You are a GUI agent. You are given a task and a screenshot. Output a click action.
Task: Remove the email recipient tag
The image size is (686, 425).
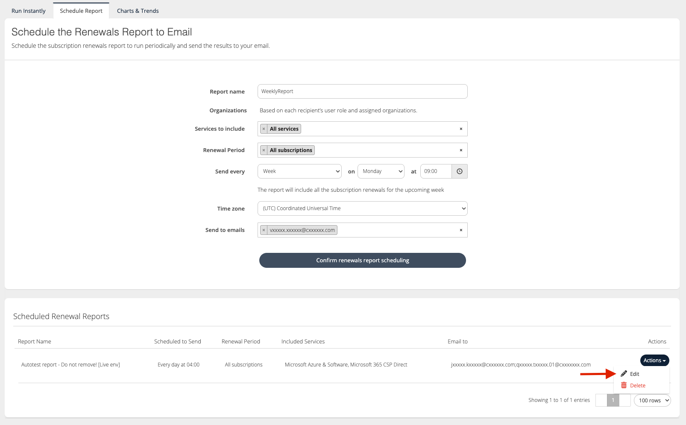(x=264, y=230)
